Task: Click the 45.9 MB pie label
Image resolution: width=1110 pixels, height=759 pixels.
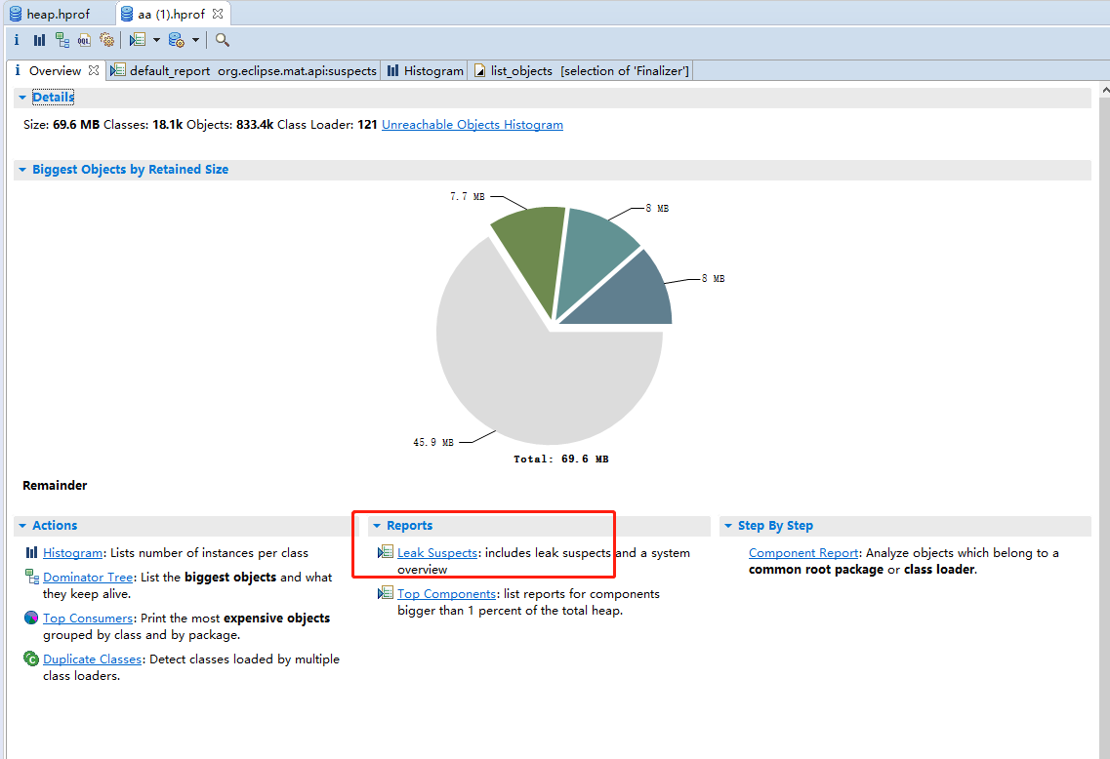Action: pos(433,442)
